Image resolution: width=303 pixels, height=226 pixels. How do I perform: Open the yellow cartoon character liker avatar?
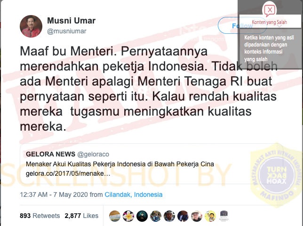(210, 216)
